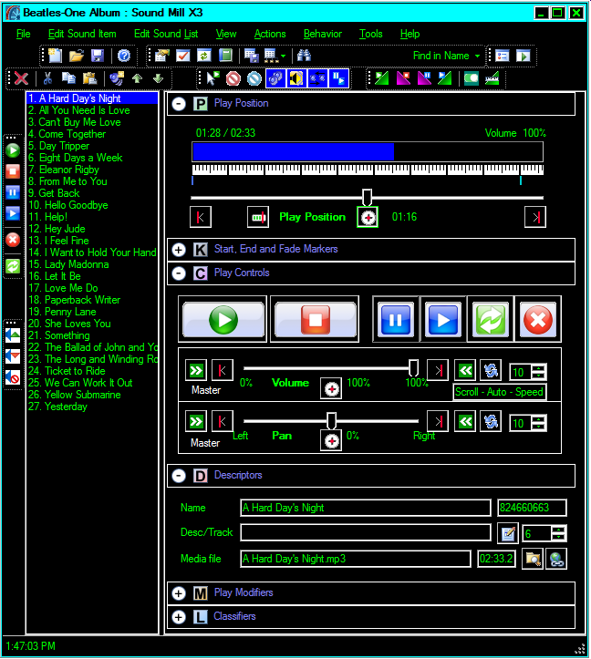
Task: Click the Pan slider thumb
Action: 331,420
